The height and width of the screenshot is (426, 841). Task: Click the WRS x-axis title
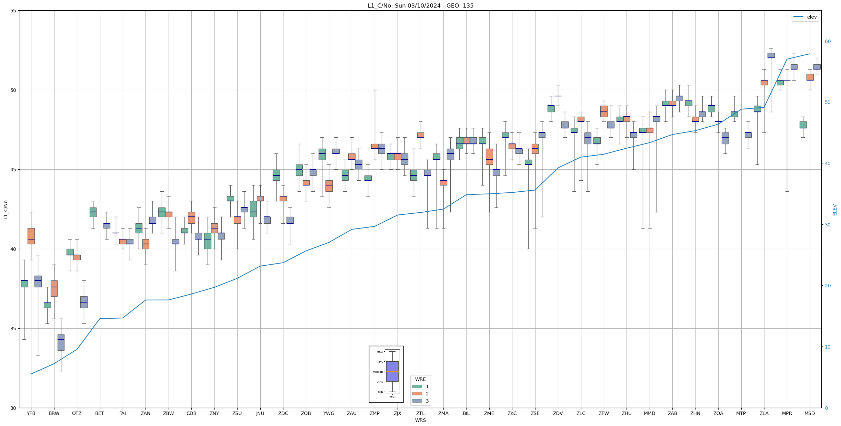coord(420,420)
